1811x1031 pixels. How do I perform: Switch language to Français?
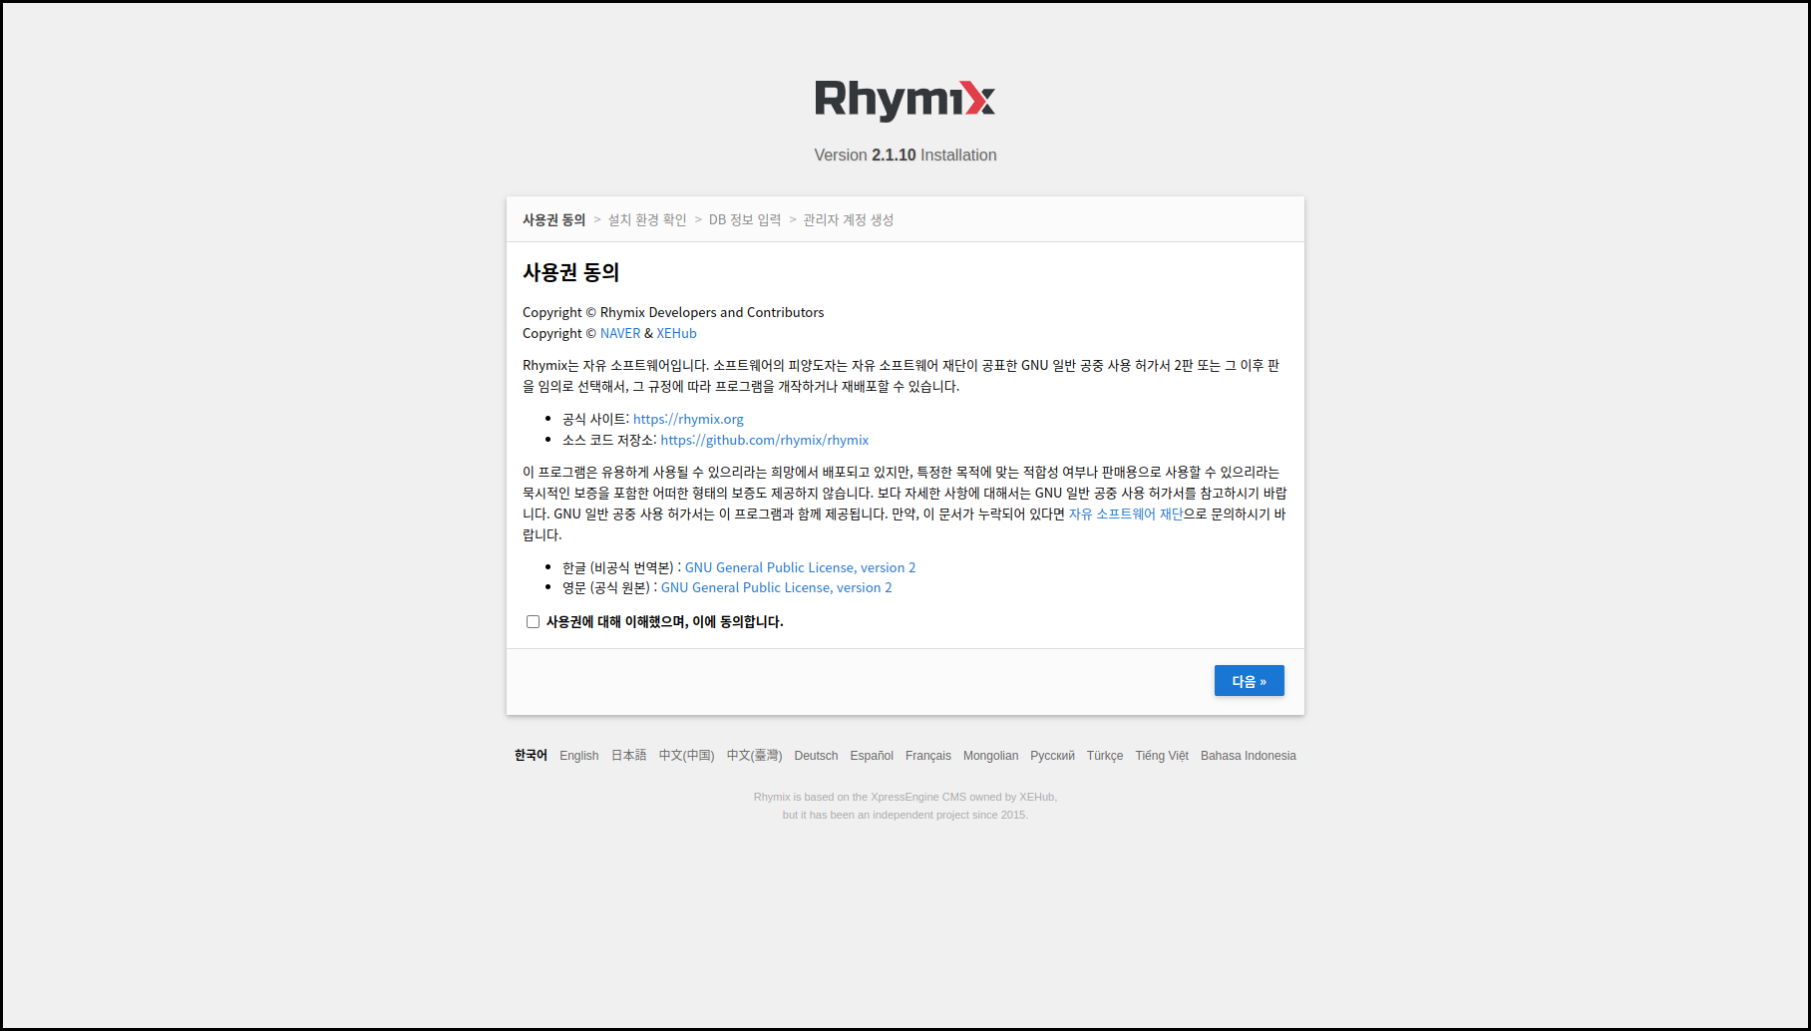928,756
